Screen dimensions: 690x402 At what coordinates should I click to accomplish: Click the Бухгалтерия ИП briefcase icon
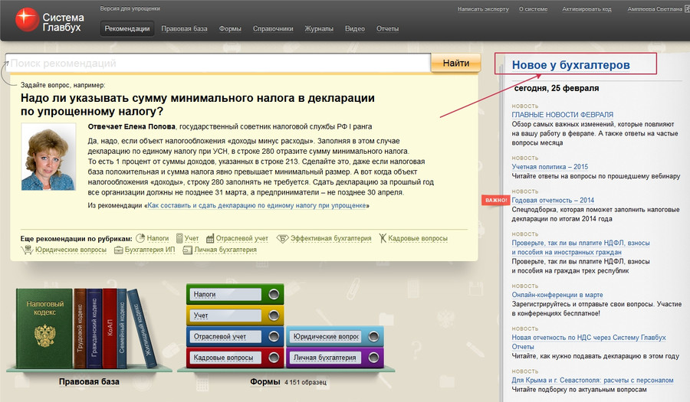(118, 250)
